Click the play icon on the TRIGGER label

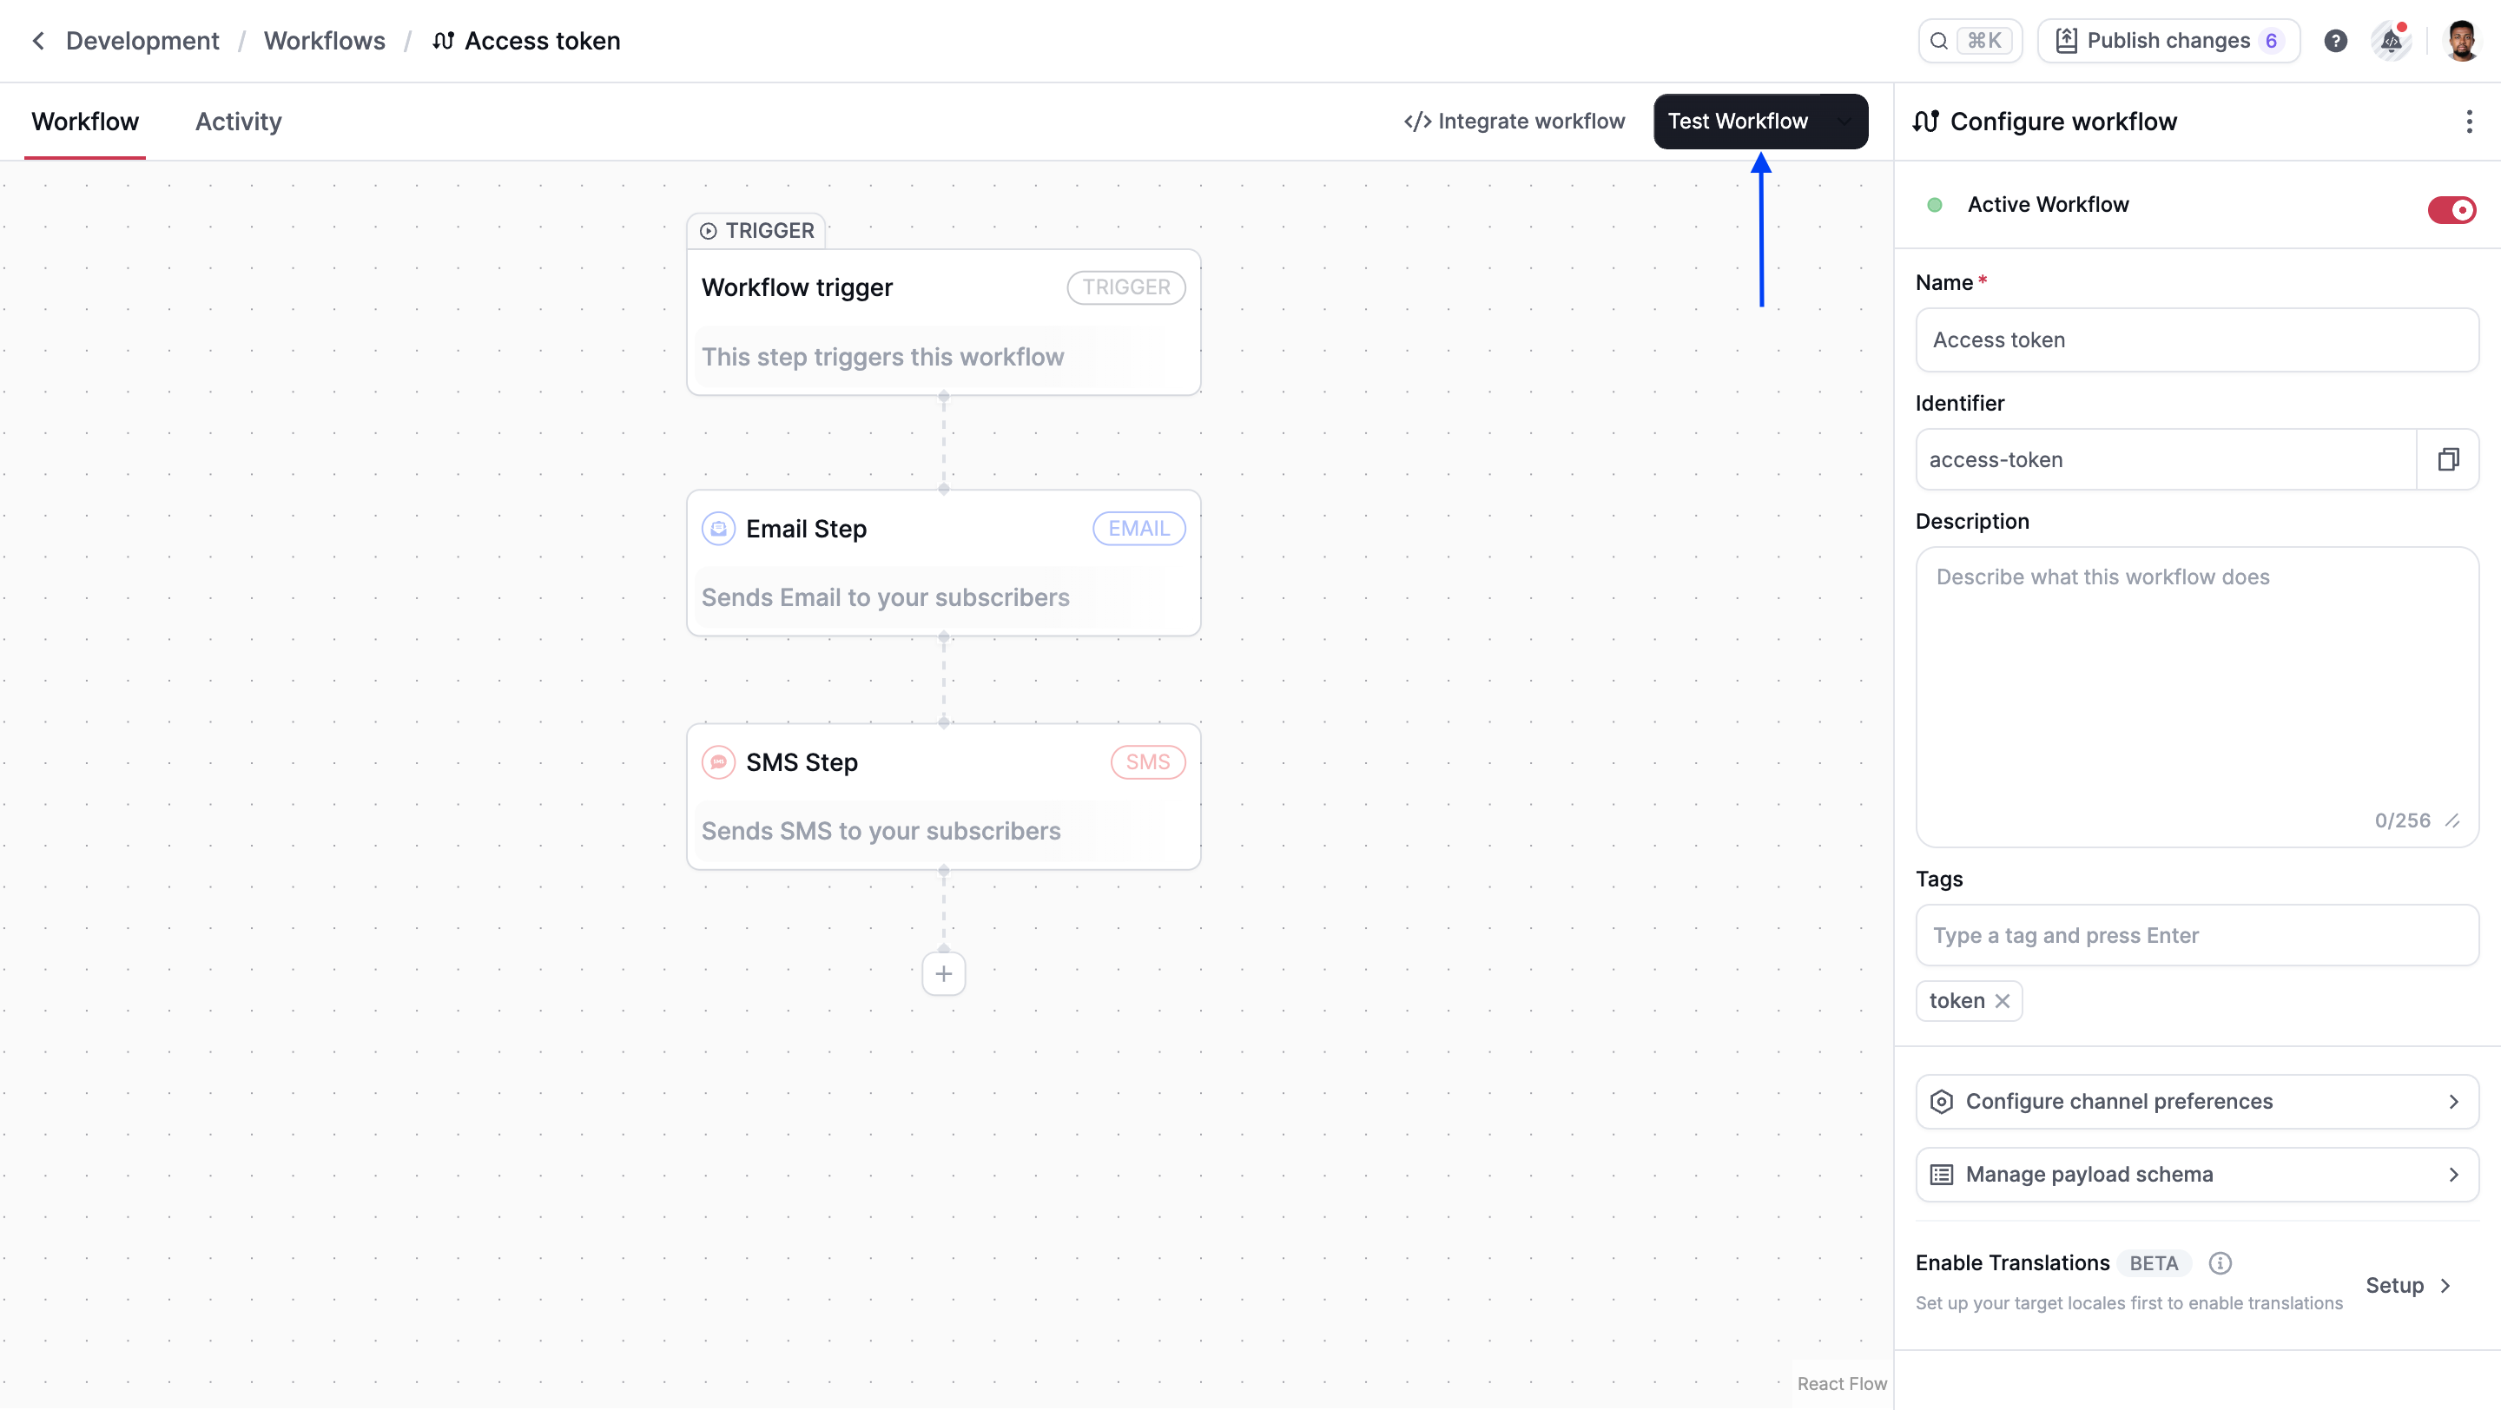707,230
